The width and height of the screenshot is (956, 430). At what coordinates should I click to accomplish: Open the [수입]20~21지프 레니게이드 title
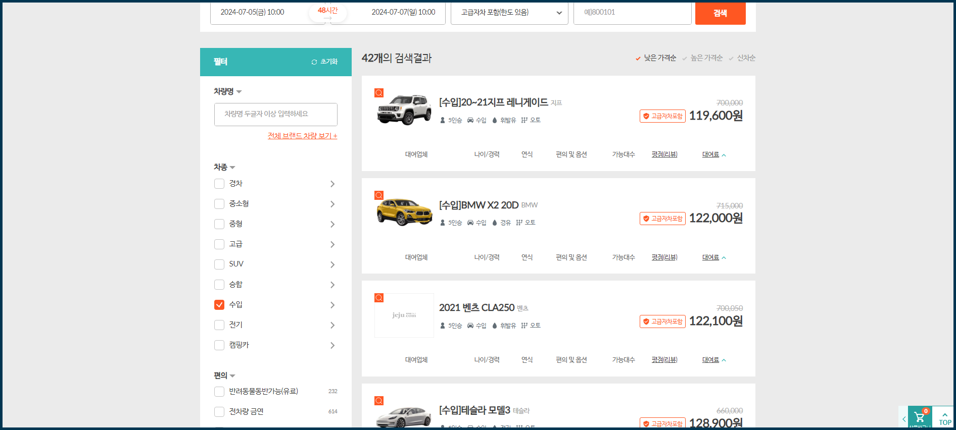(x=493, y=102)
